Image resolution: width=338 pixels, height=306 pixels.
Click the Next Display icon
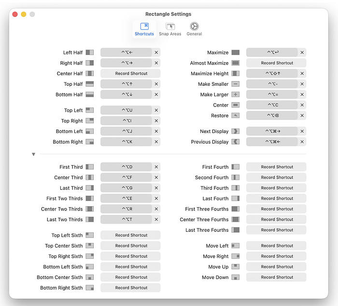(236, 131)
